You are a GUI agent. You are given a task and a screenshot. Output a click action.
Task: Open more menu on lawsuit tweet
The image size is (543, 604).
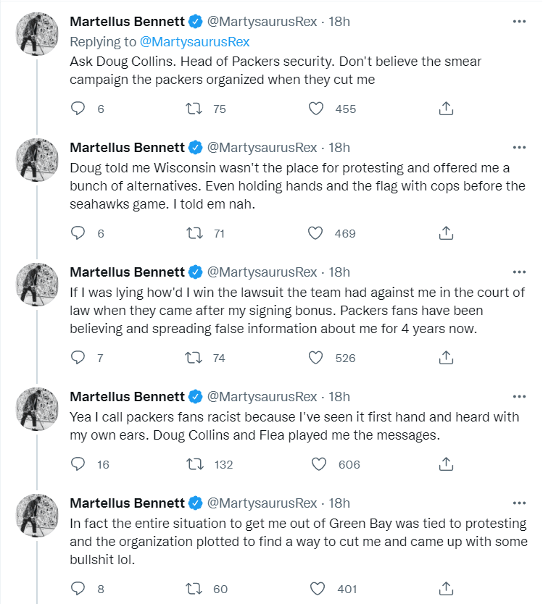coord(519,272)
